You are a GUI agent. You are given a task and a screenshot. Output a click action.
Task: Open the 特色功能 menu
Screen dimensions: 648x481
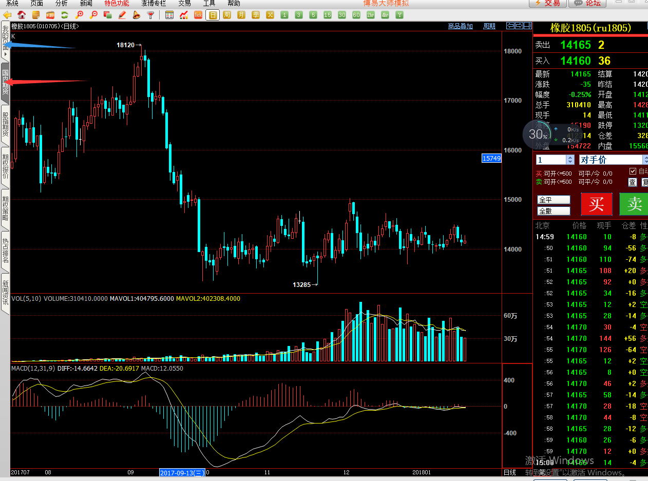pyautogui.click(x=117, y=4)
